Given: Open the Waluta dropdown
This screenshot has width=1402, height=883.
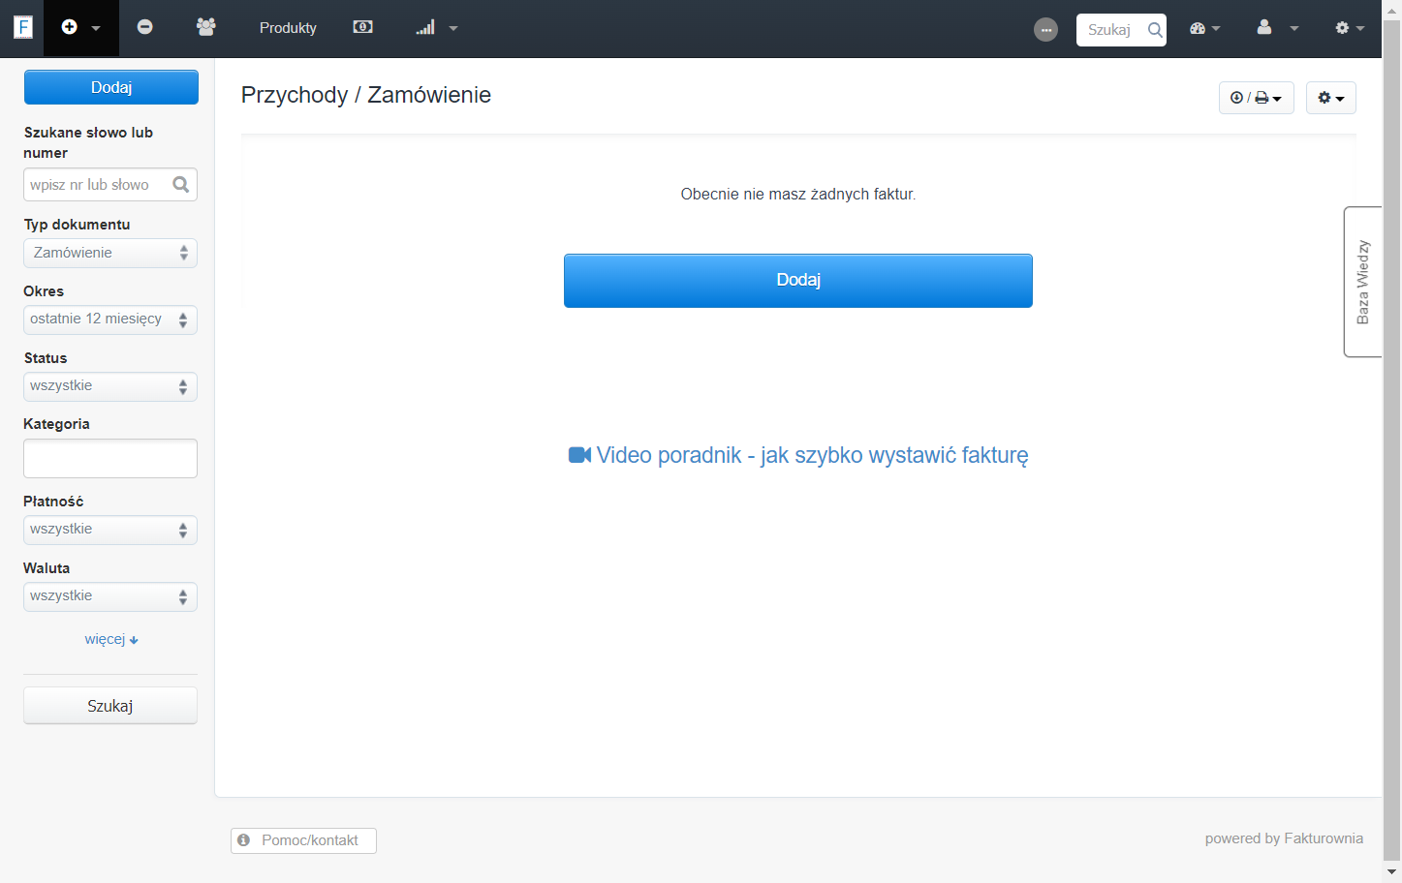Looking at the screenshot, I should [x=110, y=596].
